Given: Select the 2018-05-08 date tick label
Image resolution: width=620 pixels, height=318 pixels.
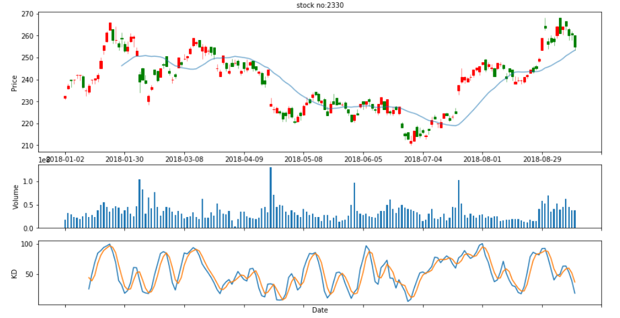Looking at the screenshot, I should tap(304, 159).
